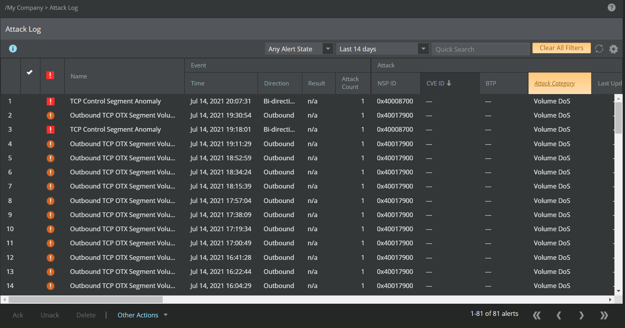This screenshot has height=328, width=625.
Task: Open the Any Alert State dropdown
Action: [x=299, y=49]
